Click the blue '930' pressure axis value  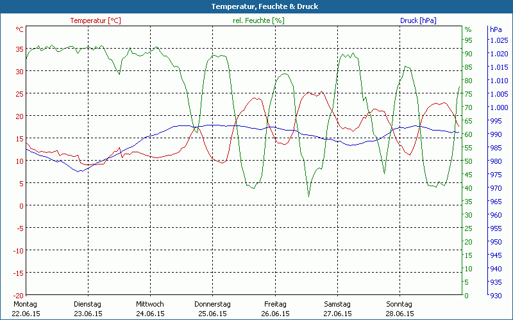(496, 296)
